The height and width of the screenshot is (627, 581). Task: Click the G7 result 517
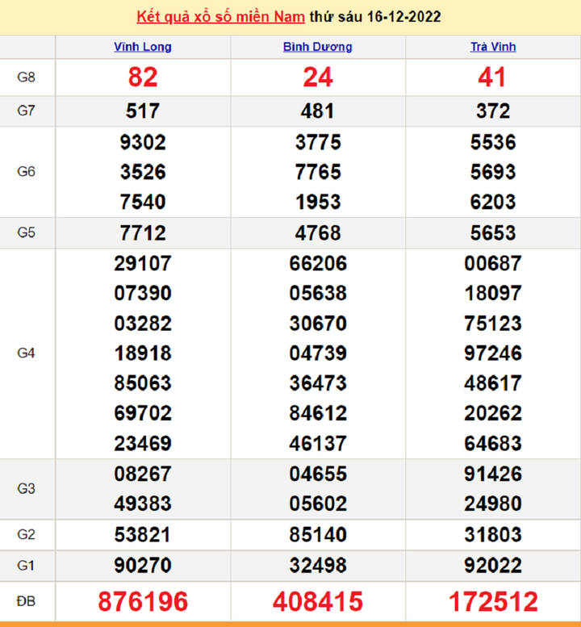point(143,111)
